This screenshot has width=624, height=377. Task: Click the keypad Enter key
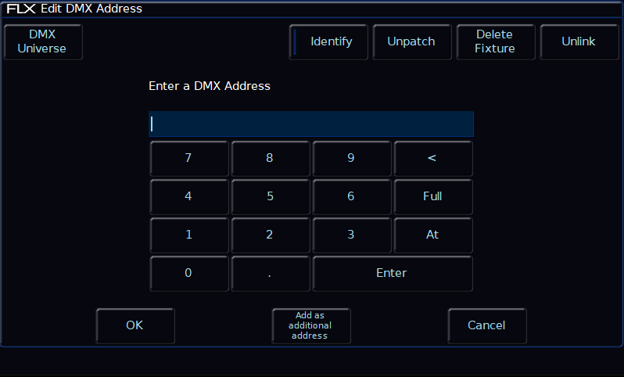click(x=393, y=274)
